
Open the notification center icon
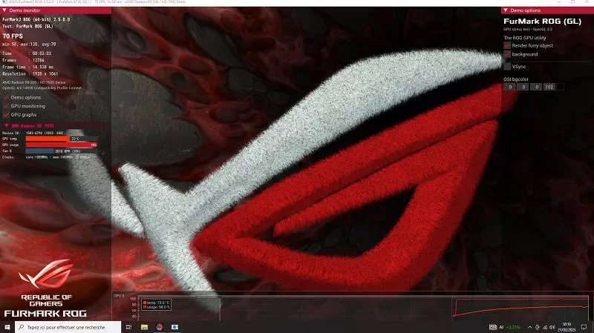[x=584, y=327]
